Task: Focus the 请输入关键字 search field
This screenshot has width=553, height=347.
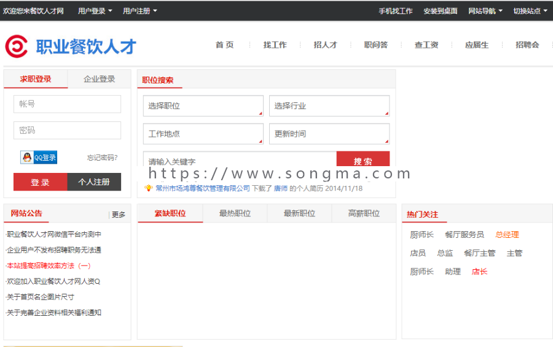Action: point(240,159)
